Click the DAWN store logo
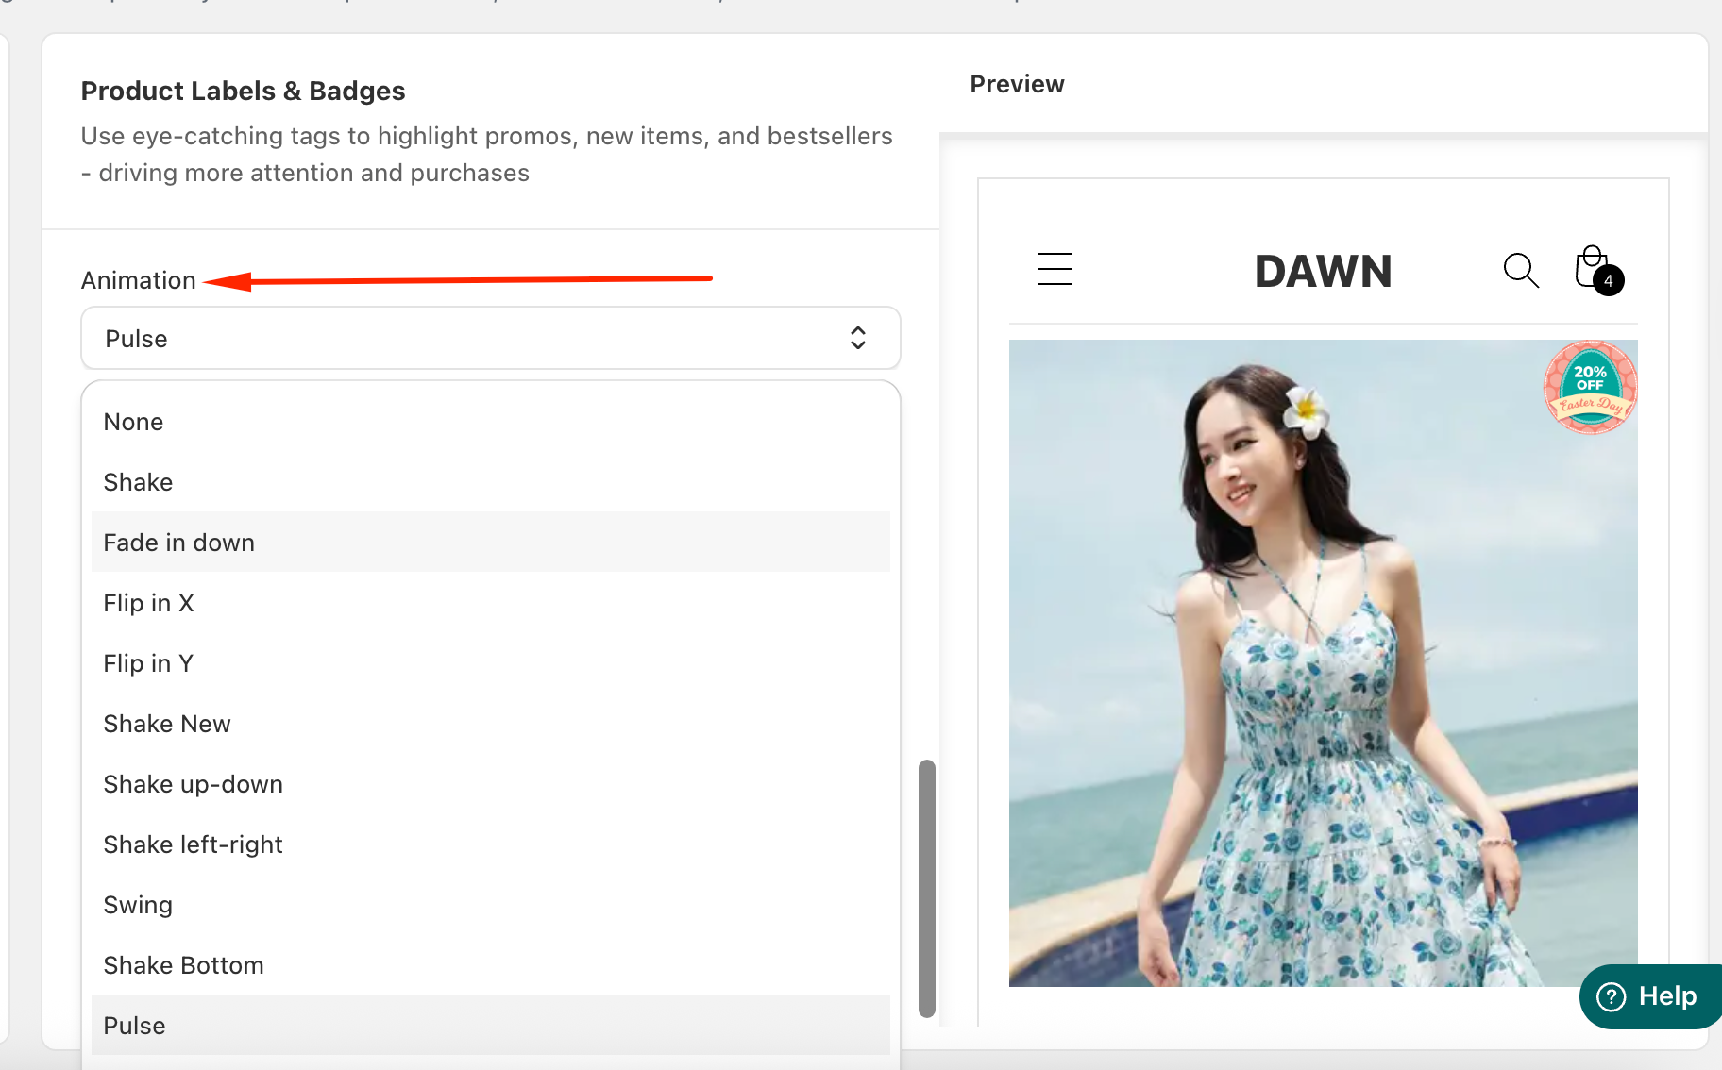 coord(1324,272)
